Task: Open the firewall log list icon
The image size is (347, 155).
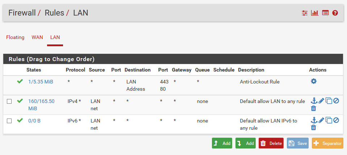Action: click(325, 13)
